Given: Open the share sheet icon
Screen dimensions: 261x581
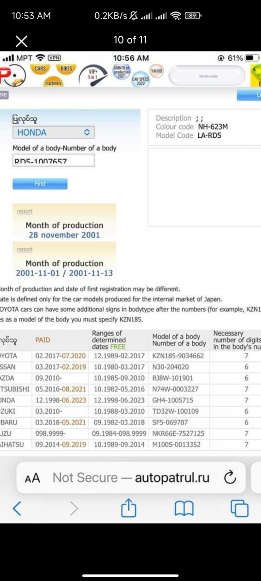Looking at the screenshot, I should point(128,508).
